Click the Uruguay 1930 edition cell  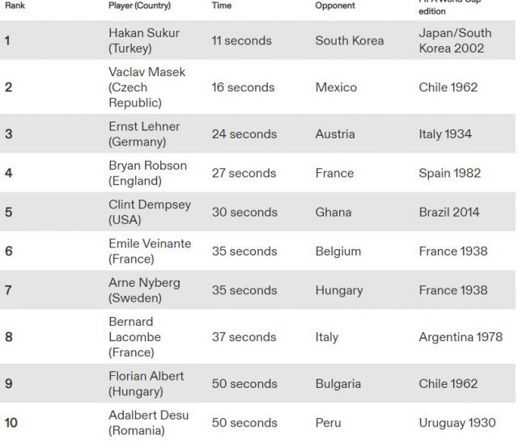pos(456,423)
